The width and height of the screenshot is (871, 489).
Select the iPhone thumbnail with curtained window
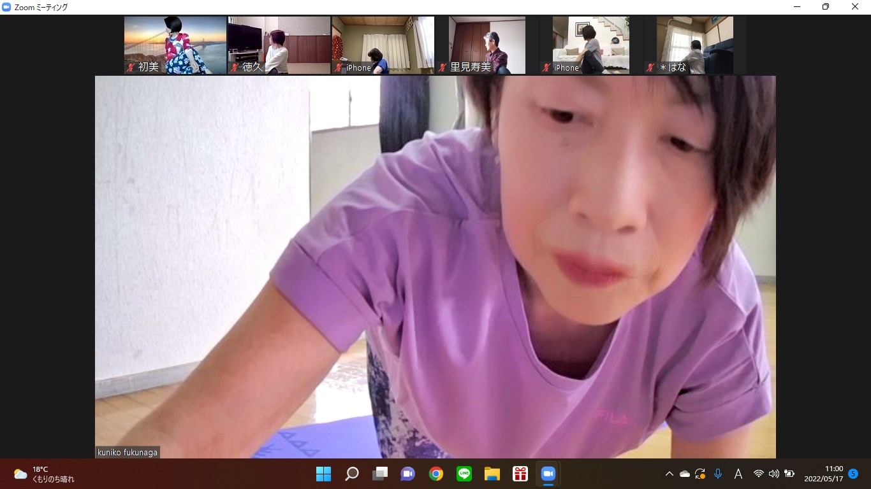pyautogui.click(x=383, y=45)
